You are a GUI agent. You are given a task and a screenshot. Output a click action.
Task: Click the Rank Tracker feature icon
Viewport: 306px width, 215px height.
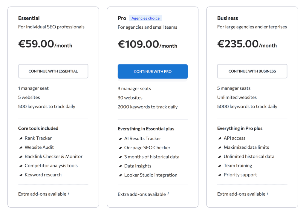[21, 138]
